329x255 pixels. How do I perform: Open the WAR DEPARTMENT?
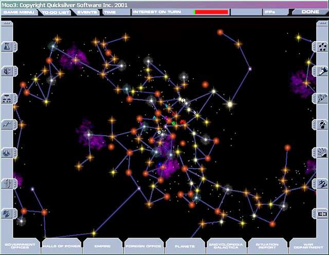pos(308,246)
